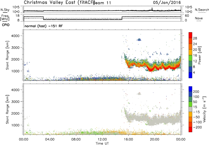Click the 'N.Sky' legend label
This screenshot has height=145, width=209.
(5, 10)
